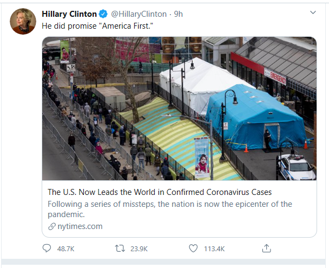Click the reply speech bubble icon
Screen dimensions: 329x268
[47, 249]
